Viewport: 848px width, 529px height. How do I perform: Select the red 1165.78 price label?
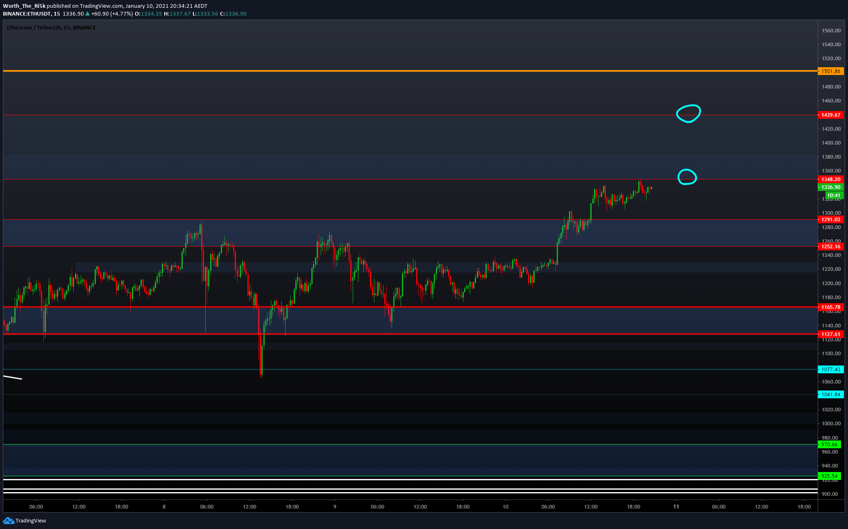[830, 307]
